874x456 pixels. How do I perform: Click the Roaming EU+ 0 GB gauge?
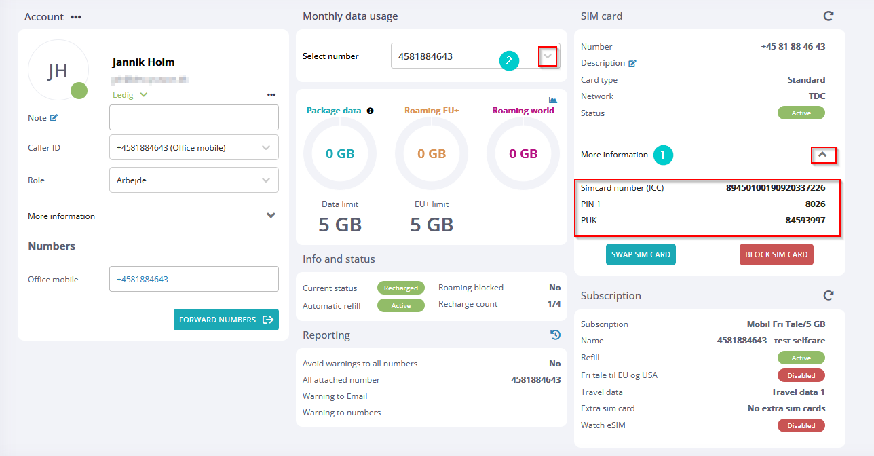point(432,154)
